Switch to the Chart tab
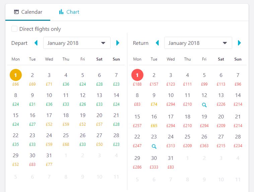 pos(69,12)
